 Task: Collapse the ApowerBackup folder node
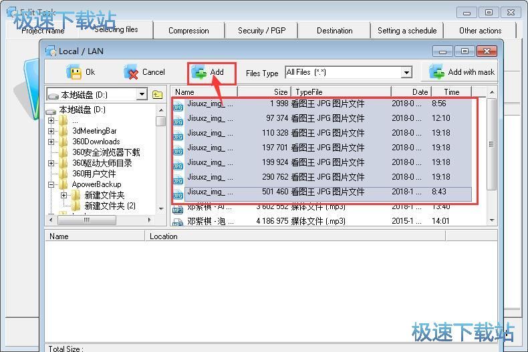click(x=51, y=184)
